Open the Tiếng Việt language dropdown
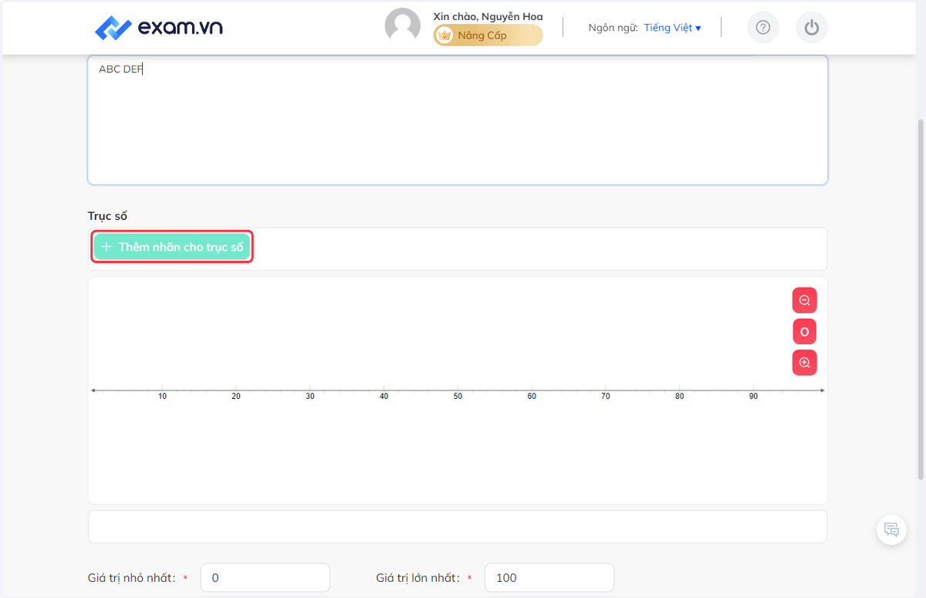Viewport: 926px width, 598px height. [x=672, y=28]
